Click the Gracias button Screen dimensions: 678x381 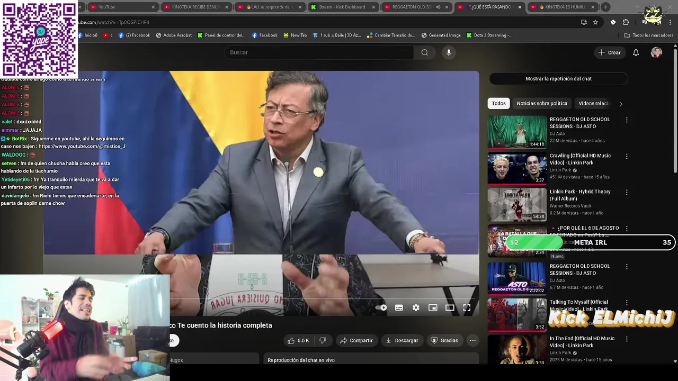444,340
